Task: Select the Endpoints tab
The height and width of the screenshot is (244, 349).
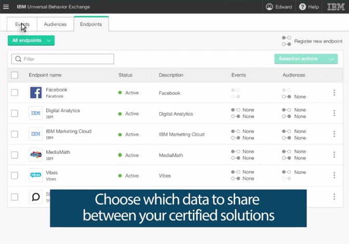Action: [x=91, y=24]
